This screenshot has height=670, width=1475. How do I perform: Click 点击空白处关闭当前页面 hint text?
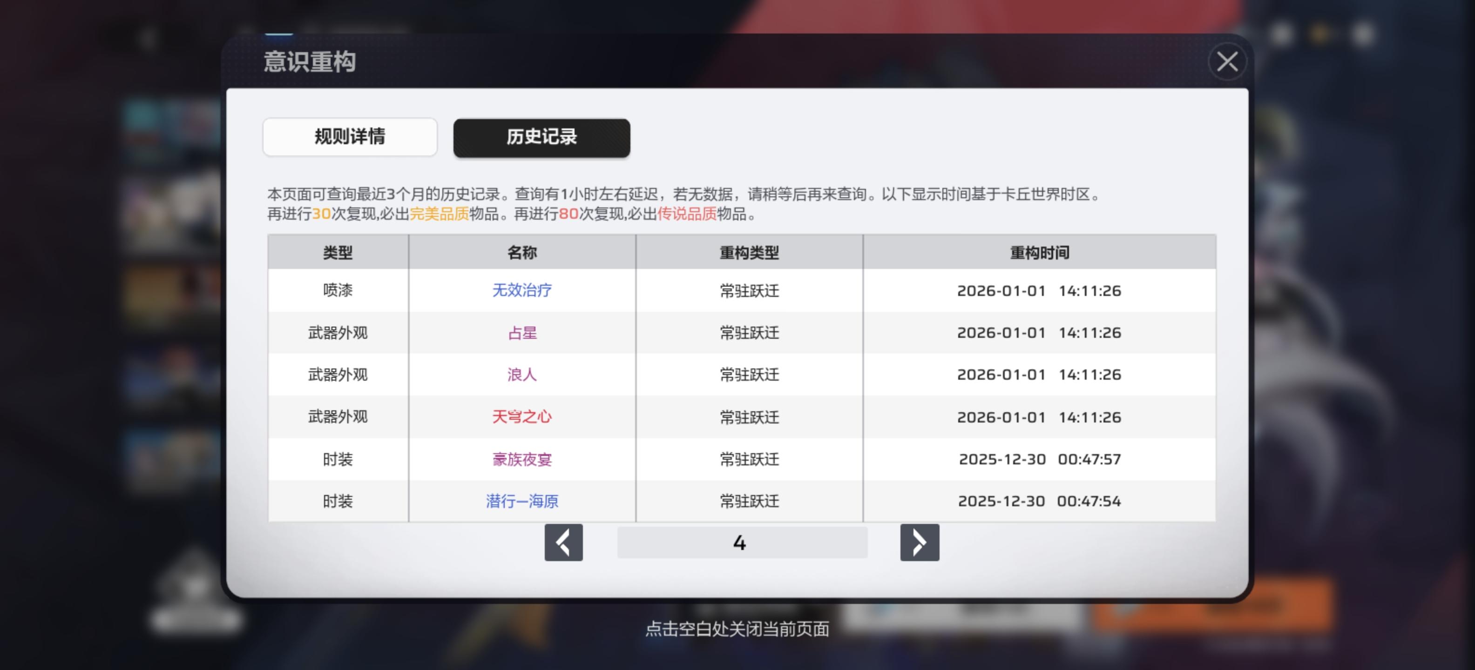[x=737, y=629]
